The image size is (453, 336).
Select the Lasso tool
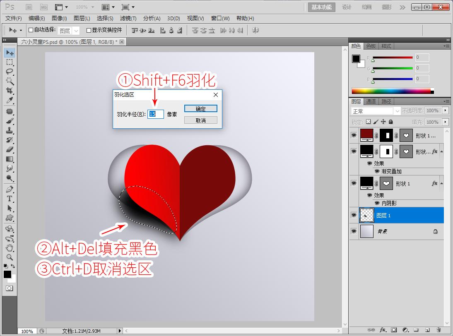click(x=10, y=72)
